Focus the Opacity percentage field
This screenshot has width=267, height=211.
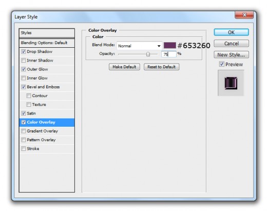[x=168, y=54]
